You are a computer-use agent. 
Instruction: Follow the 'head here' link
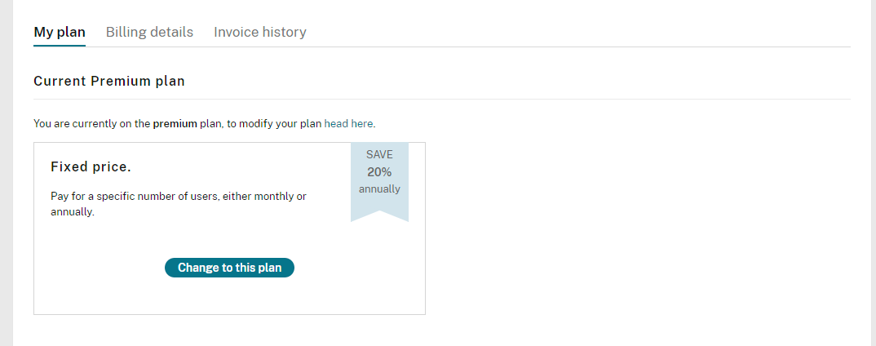tap(348, 123)
